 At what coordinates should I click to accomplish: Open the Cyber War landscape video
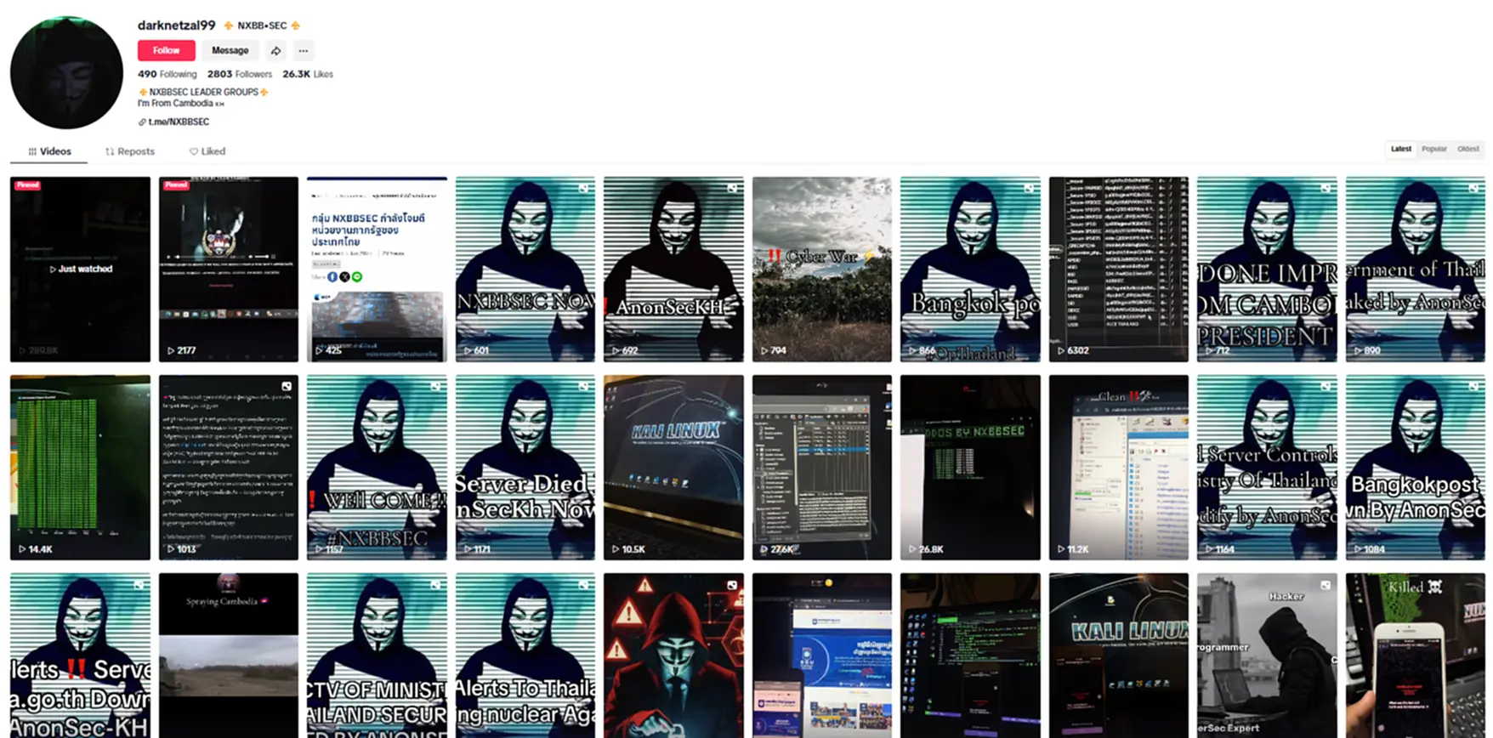pyautogui.click(x=822, y=270)
